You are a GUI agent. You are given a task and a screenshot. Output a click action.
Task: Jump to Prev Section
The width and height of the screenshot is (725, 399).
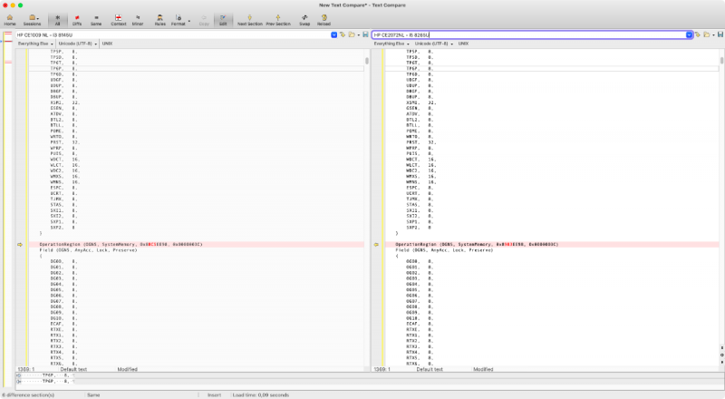coord(278,20)
